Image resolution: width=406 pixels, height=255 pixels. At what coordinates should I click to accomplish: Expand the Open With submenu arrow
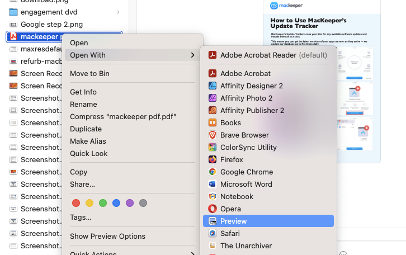tap(192, 55)
